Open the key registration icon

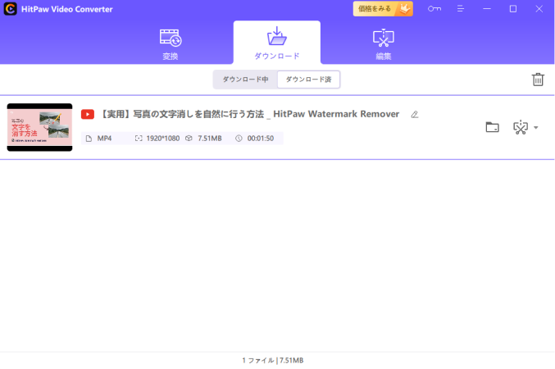pyautogui.click(x=434, y=9)
